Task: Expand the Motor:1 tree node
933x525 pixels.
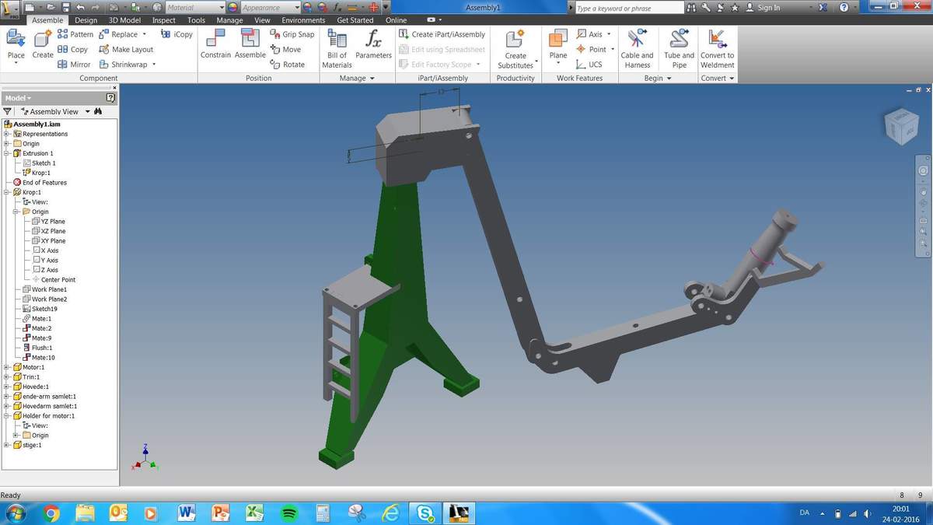Action: point(7,367)
